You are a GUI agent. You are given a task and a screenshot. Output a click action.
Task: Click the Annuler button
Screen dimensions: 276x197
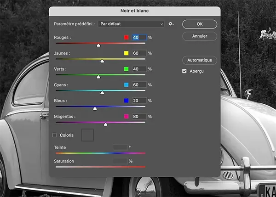pyautogui.click(x=199, y=35)
